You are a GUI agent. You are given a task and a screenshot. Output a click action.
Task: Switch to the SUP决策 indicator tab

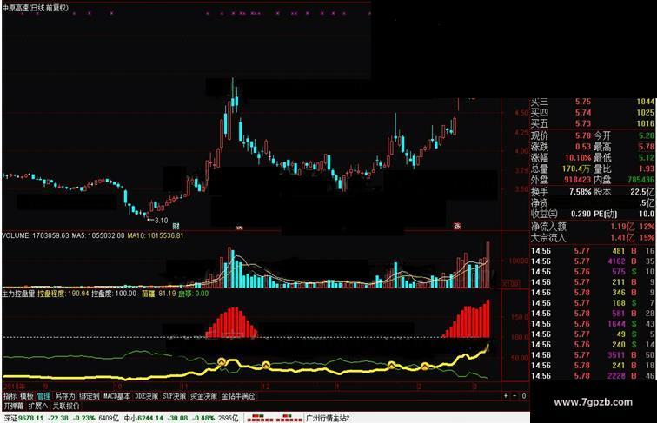pos(175,396)
